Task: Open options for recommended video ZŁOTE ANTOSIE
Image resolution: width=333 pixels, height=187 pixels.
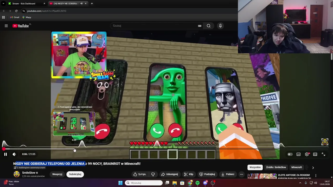Action: click(316, 176)
